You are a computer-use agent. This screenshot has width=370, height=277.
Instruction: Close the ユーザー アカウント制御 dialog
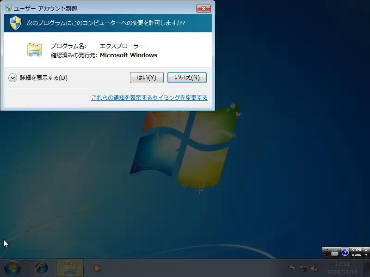click(x=203, y=8)
